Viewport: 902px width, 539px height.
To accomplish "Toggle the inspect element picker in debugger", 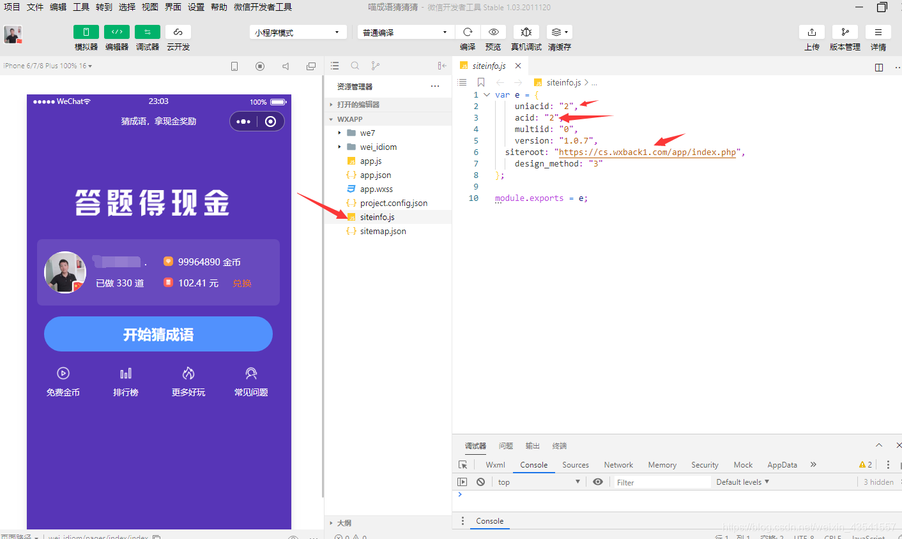I will pos(464,465).
